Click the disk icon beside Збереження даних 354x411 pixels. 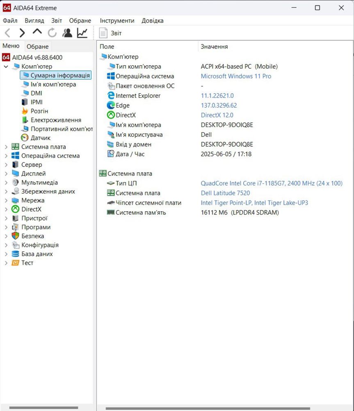click(15, 191)
